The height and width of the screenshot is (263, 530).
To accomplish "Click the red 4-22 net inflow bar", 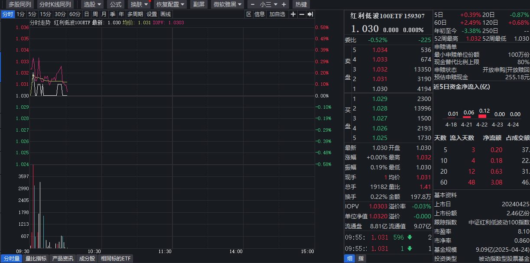I will 482,116.
